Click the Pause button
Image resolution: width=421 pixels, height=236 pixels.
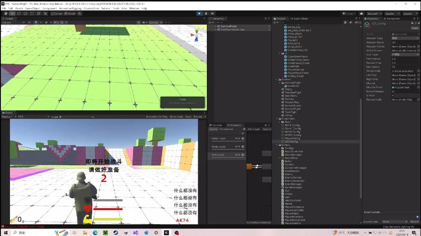tap(206, 13)
